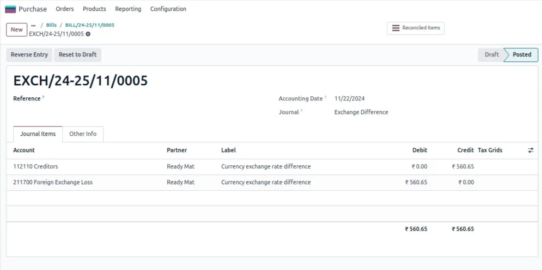Screen dimensions: 542x270
Task: Open the Products menu
Action: pyautogui.click(x=94, y=9)
